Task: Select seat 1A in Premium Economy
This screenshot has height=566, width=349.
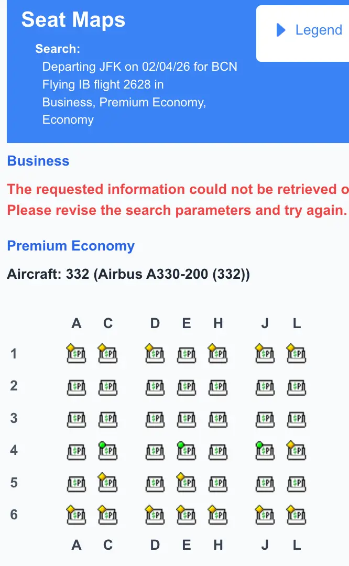Action: coord(77,355)
